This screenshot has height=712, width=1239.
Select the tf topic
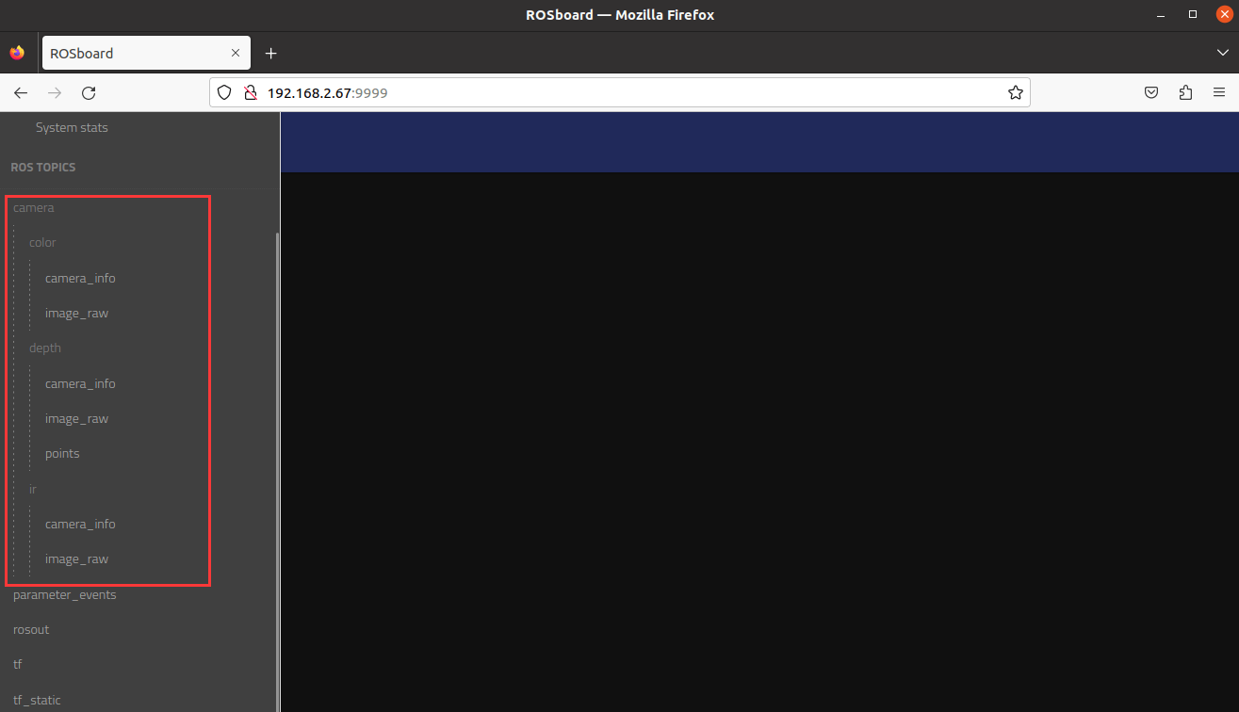point(17,665)
